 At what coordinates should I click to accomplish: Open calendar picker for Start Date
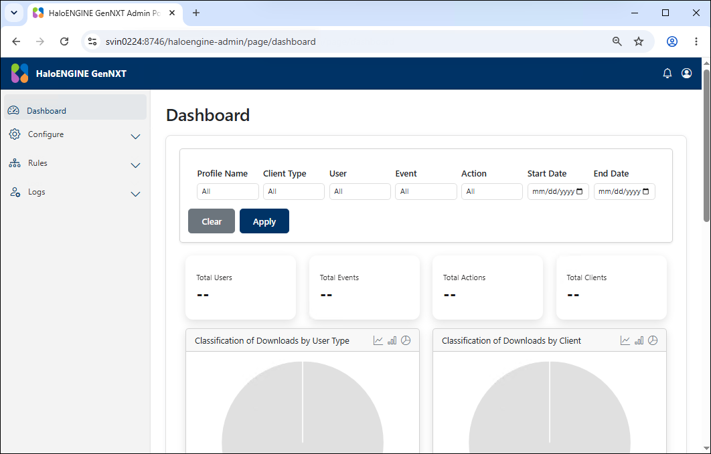pos(580,191)
